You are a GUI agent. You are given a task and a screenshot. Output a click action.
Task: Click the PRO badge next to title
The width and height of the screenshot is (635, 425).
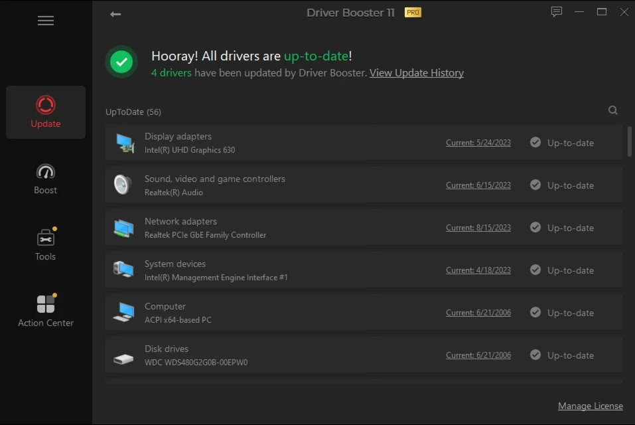(413, 13)
